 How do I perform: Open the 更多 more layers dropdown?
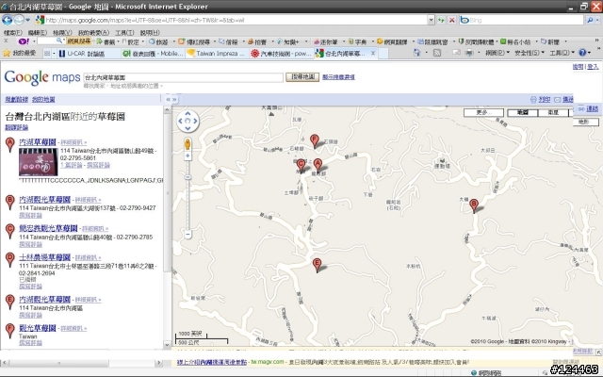[x=483, y=113]
